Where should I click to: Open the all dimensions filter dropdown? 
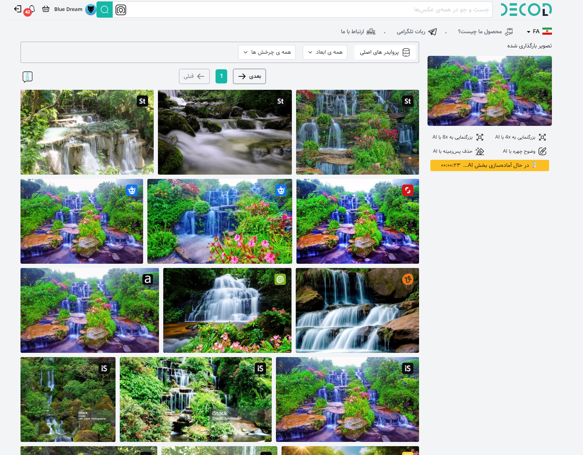pos(325,52)
